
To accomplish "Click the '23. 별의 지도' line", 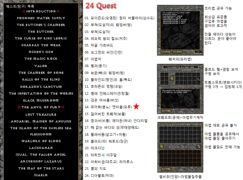I will pos(95,168).
